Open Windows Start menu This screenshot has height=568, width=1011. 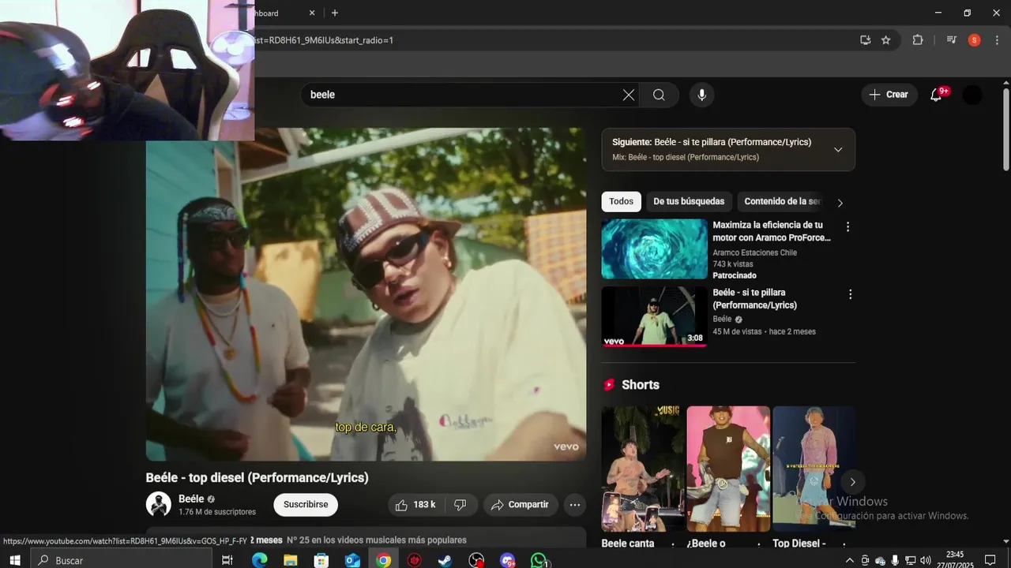click(14, 559)
